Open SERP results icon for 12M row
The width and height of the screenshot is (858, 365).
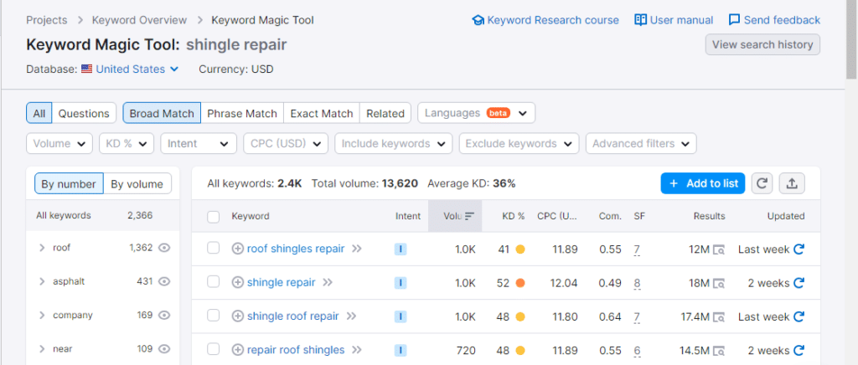(719, 249)
